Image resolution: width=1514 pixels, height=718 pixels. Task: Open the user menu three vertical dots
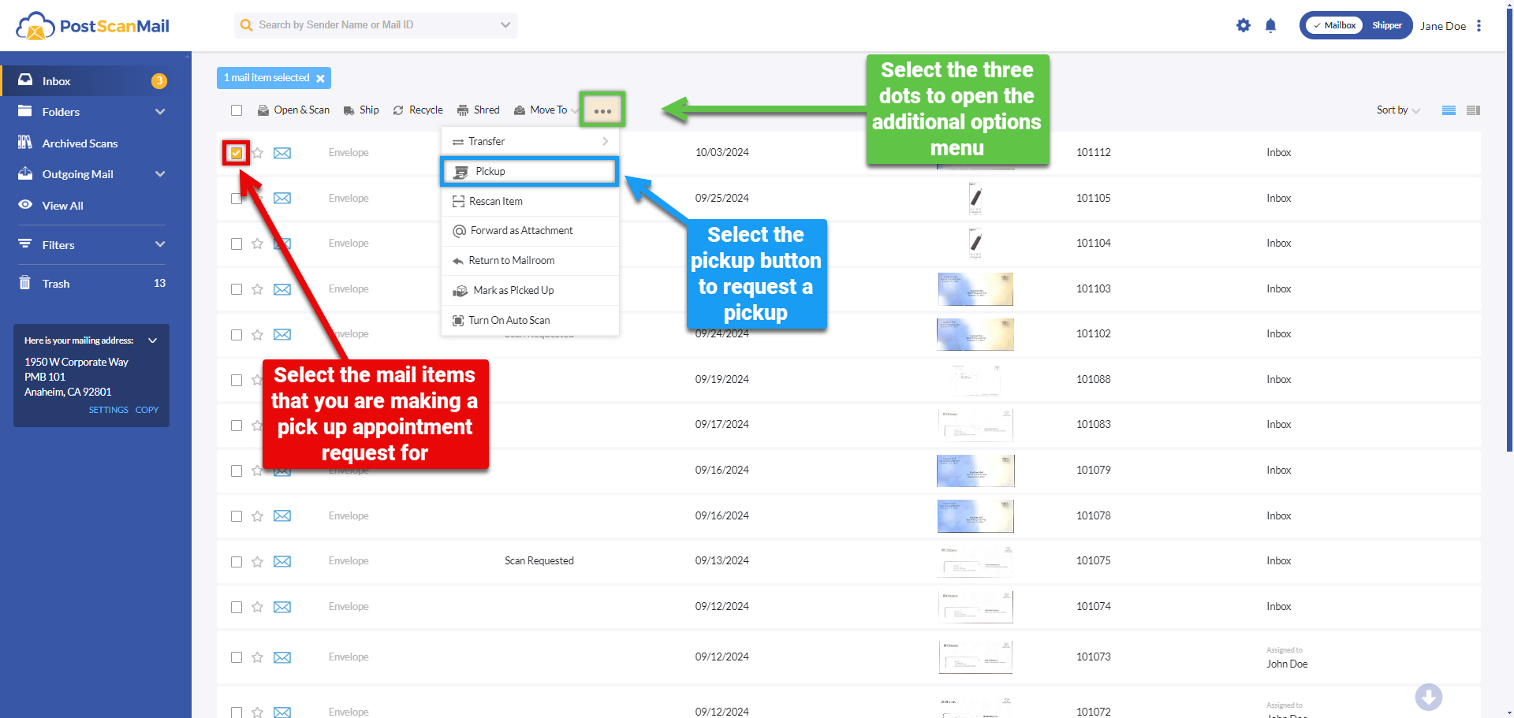pos(1479,25)
